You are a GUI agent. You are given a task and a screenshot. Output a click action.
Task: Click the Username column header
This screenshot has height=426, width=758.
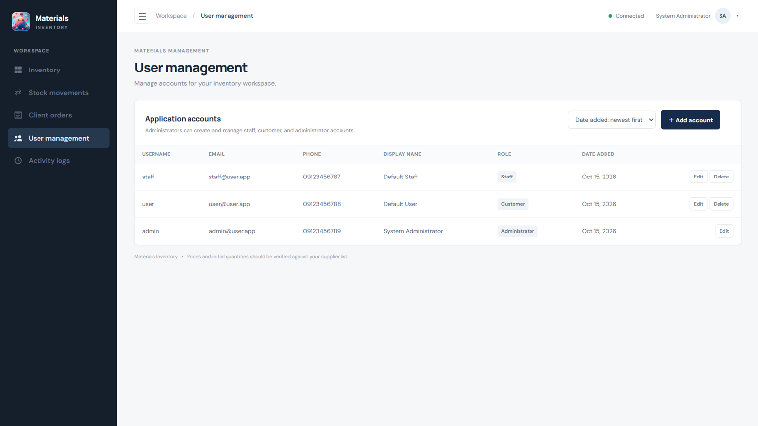[x=156, y=154]
